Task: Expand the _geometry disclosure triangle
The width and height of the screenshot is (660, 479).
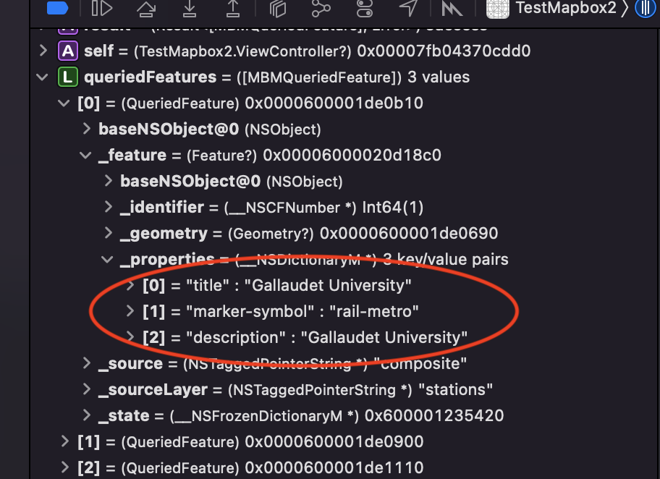Action: coord(107,233)
